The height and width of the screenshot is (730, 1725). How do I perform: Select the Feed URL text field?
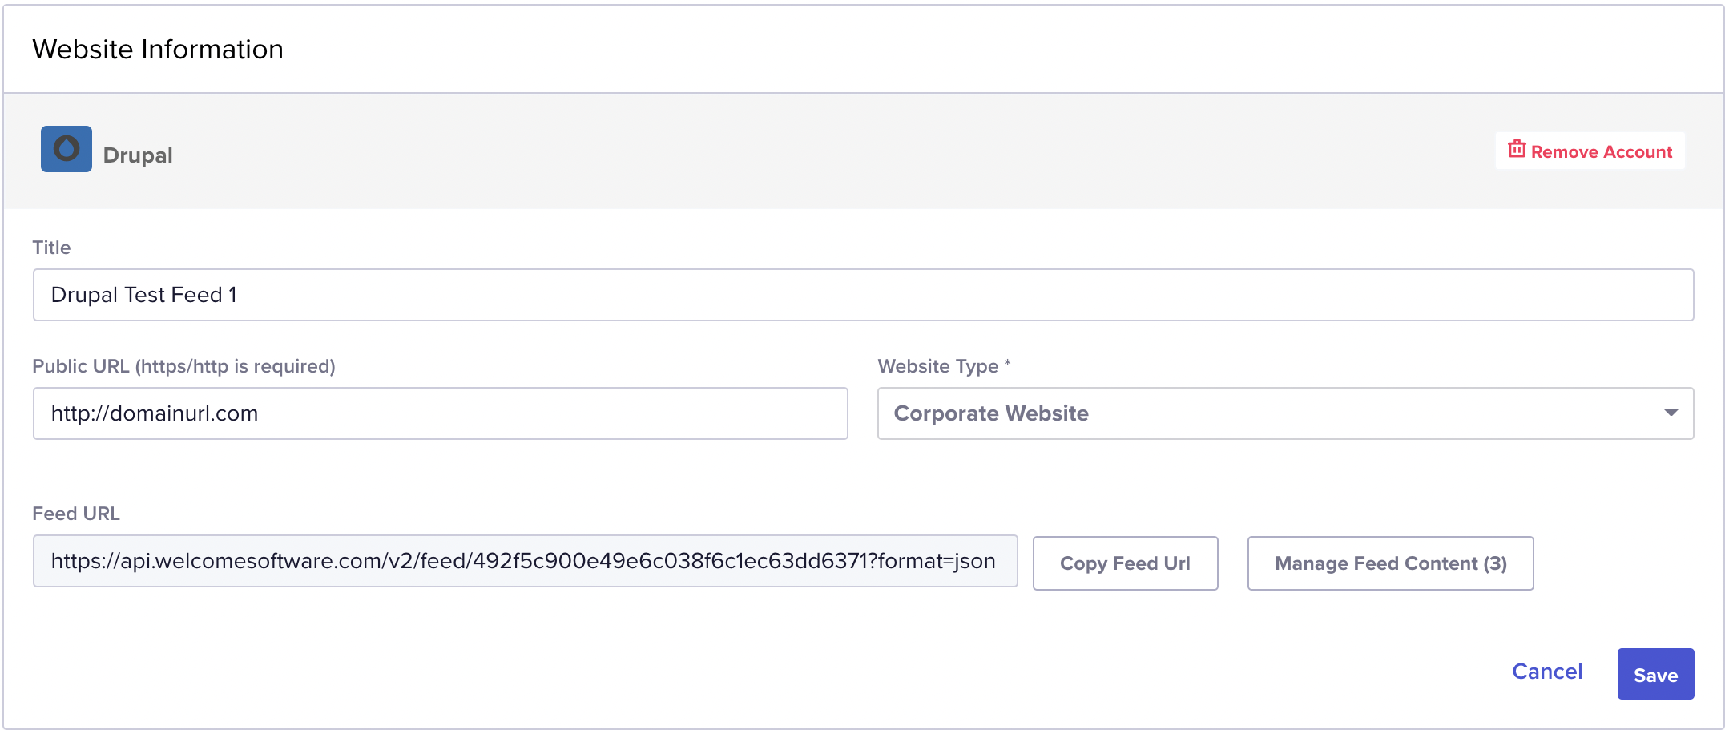pos(525,561)
